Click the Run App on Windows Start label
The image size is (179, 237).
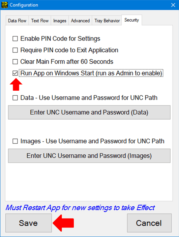(x=91, y=73)
